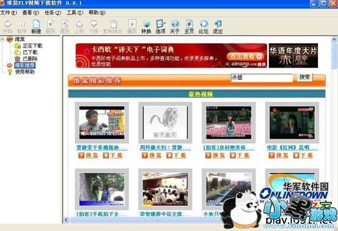Click 下载 under [拍客]身材绝美体 video
This screenshot has width=338, height=231.
click(x=240, y=155)
